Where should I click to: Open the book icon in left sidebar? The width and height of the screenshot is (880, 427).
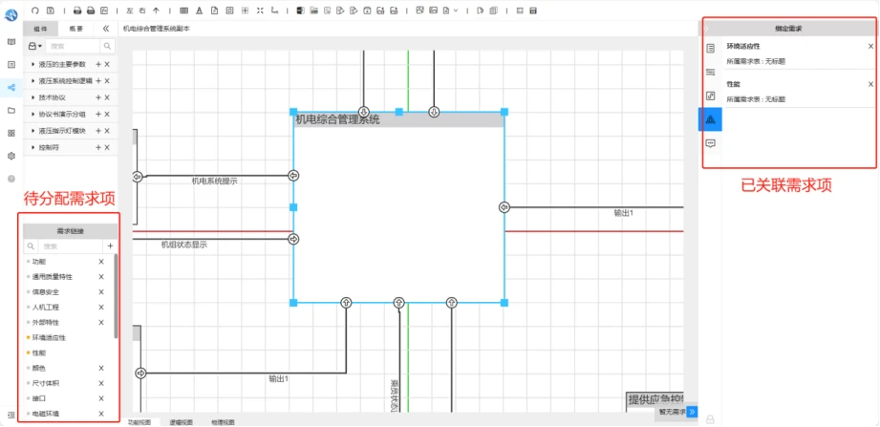pos(11,41)
